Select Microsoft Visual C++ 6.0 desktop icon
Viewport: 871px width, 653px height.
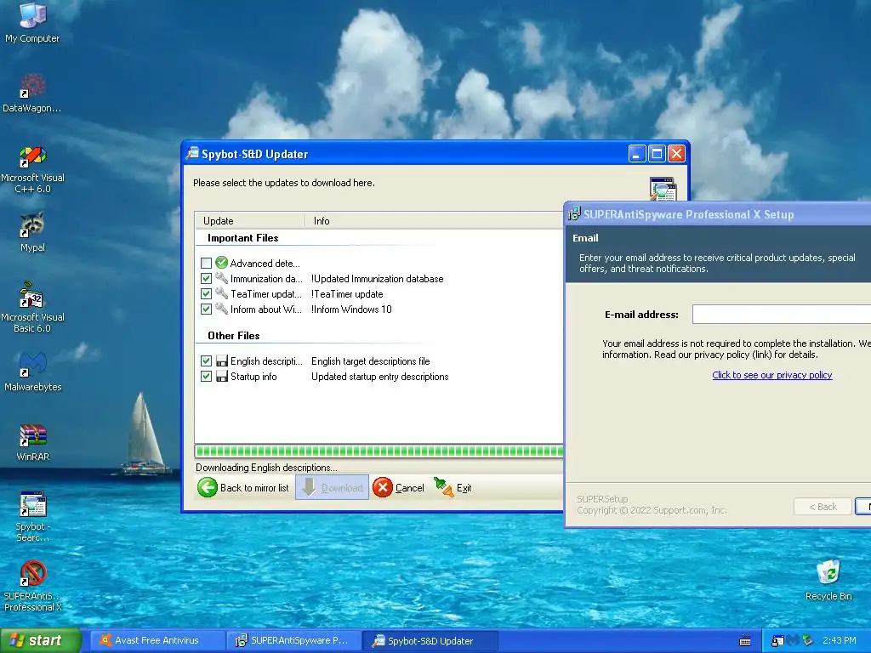pyautogui.click(x=32, y=169)
